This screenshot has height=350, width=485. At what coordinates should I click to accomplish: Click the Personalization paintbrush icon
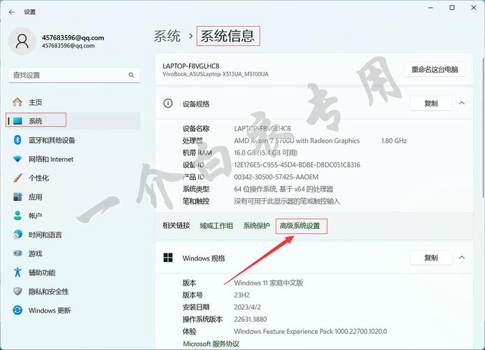point(17,178)
